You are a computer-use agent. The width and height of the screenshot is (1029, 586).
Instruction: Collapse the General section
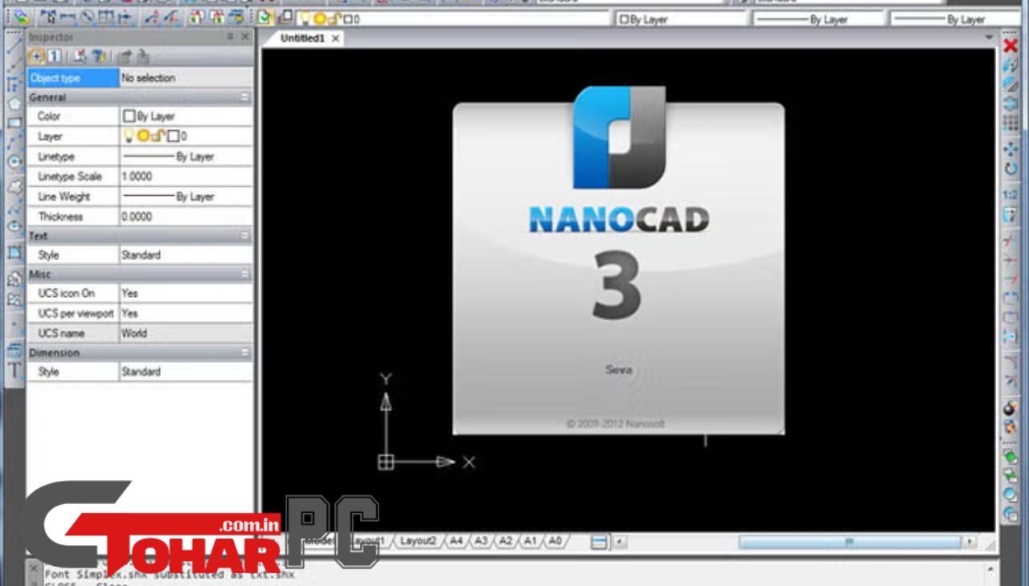[245, 97]
